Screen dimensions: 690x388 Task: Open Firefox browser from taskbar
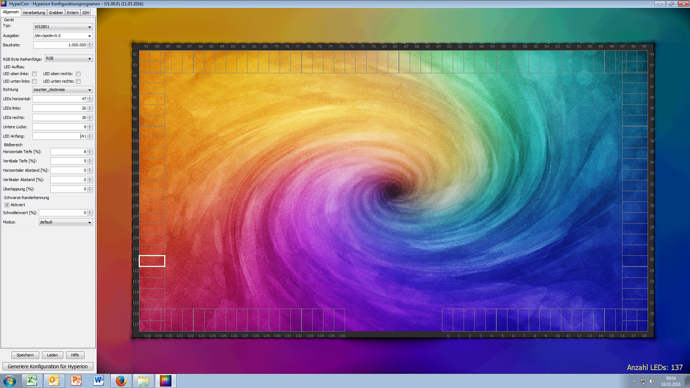(121, 381)
